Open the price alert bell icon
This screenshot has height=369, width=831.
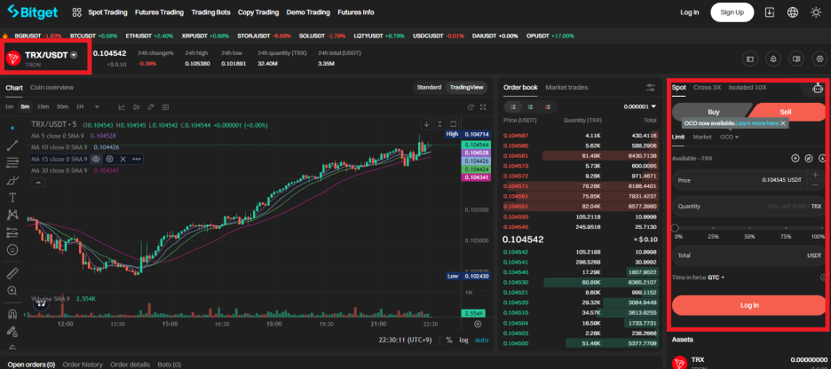coord(774,59)
